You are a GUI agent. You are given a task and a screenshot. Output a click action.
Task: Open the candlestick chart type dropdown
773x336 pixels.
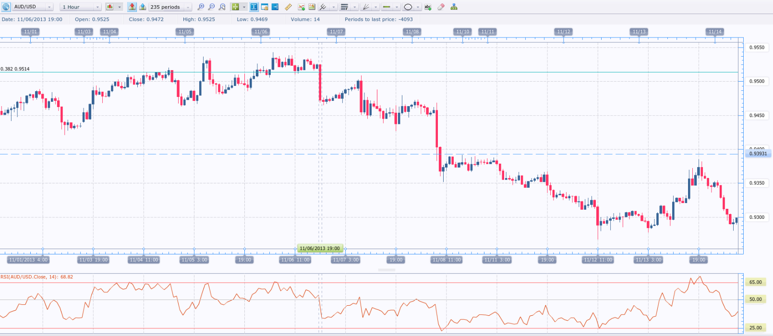(x=114, y=7)
